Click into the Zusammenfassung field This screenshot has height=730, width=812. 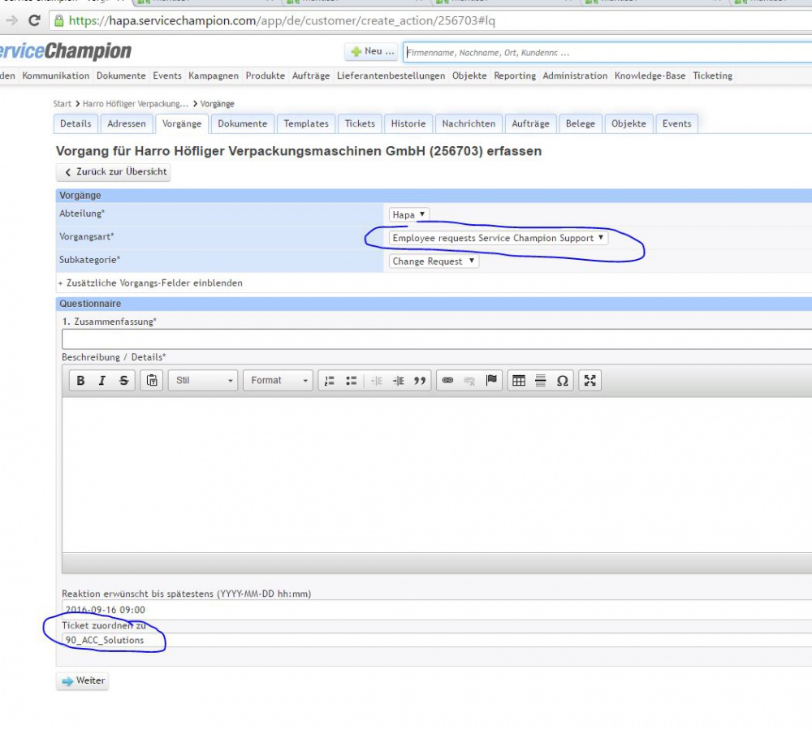[437, 339]
